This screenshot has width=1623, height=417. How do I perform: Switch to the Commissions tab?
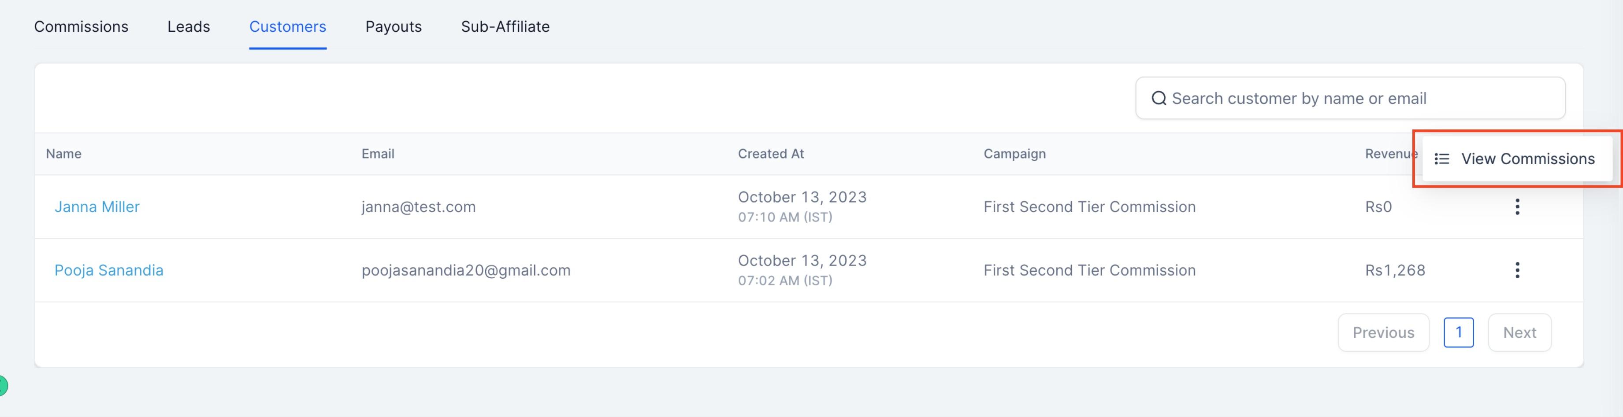81,26
